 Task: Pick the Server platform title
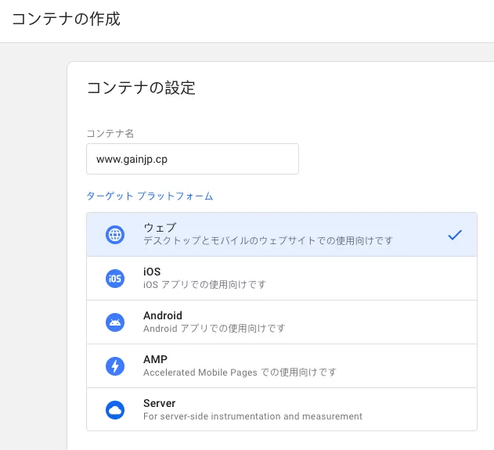[159, 403]
